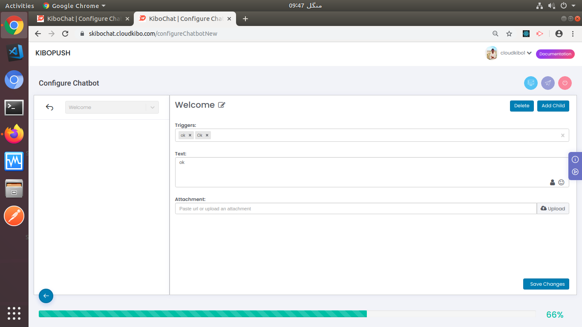The width and height of the screenshot is (582, 327).
Task: Open Chrome profile avatar icon
Action: 559,34
